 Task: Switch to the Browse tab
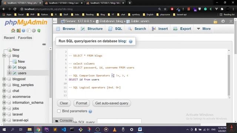pos(66,29)
